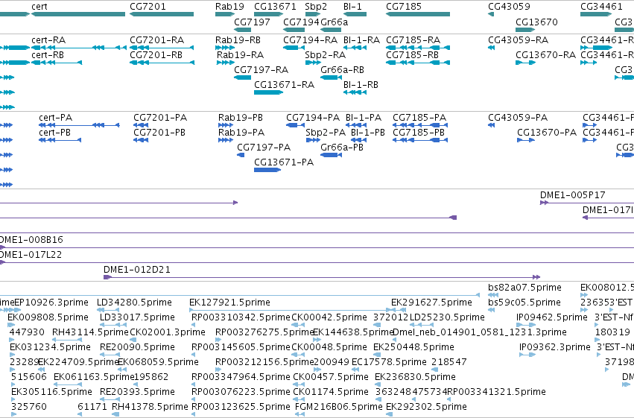
Task: Select transcript Gr66a-RB
Action: tap(342, 70)
